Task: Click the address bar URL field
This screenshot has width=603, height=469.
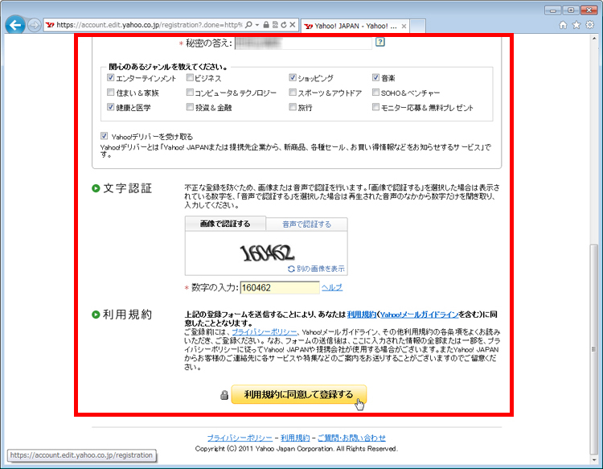Action: [x=150, y=25]
